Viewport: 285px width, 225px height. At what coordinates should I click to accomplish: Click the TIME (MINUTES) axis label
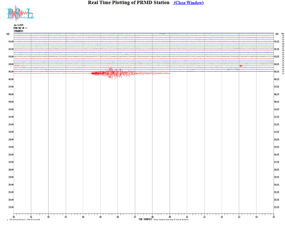pos(145,219)
